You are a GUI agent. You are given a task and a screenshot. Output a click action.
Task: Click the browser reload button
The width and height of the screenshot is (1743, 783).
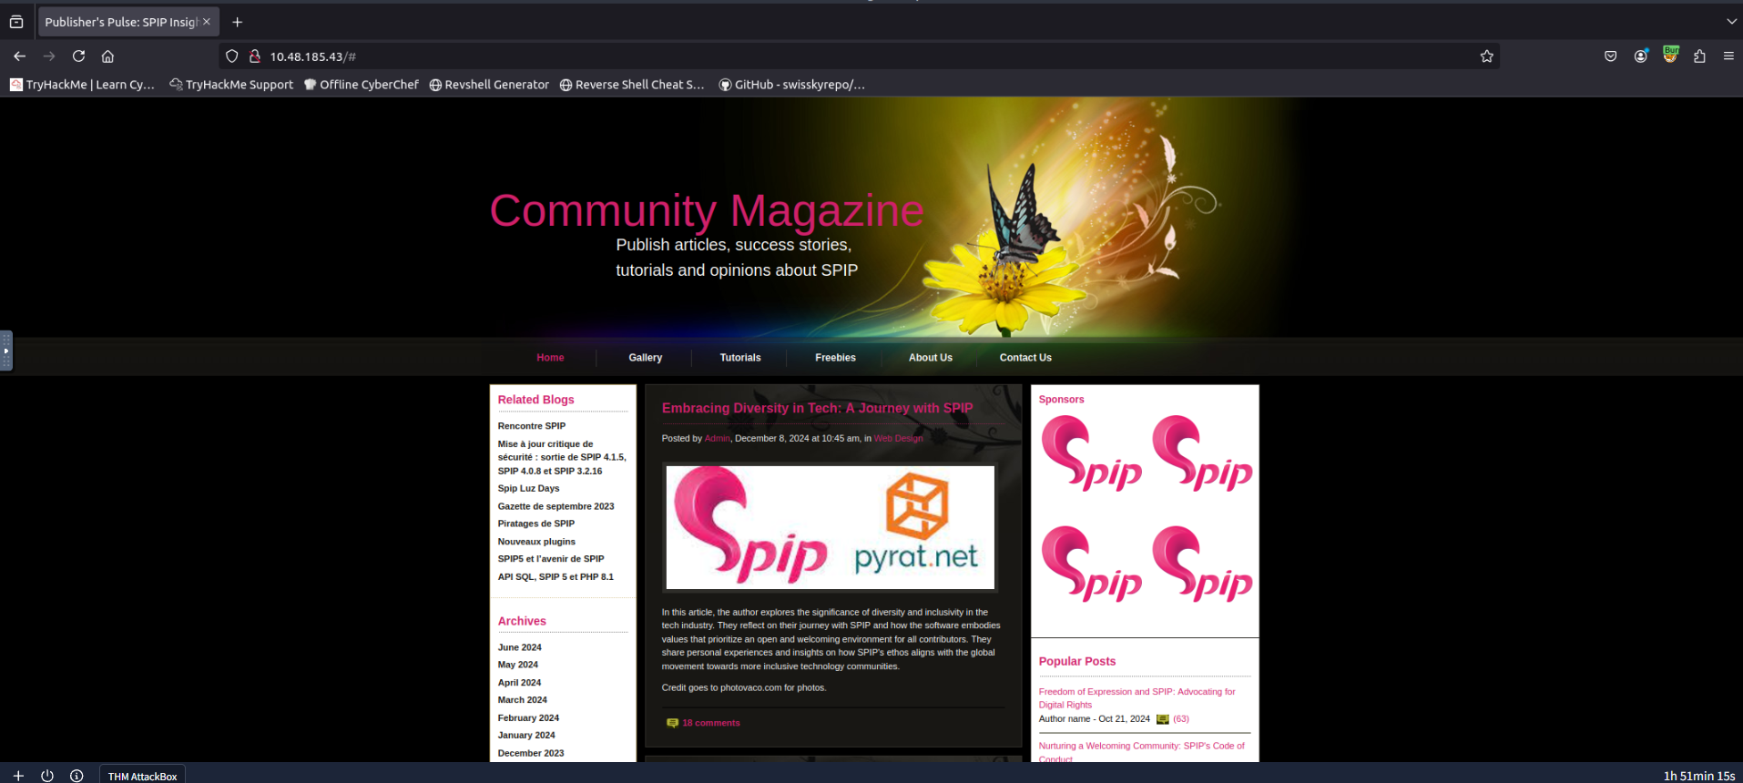click(x=79, y=56)
